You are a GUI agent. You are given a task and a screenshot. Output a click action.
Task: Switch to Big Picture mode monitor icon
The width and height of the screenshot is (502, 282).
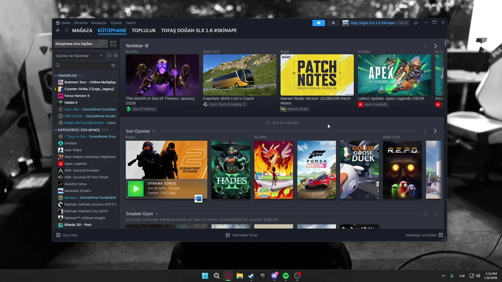(x=416, y=23)
